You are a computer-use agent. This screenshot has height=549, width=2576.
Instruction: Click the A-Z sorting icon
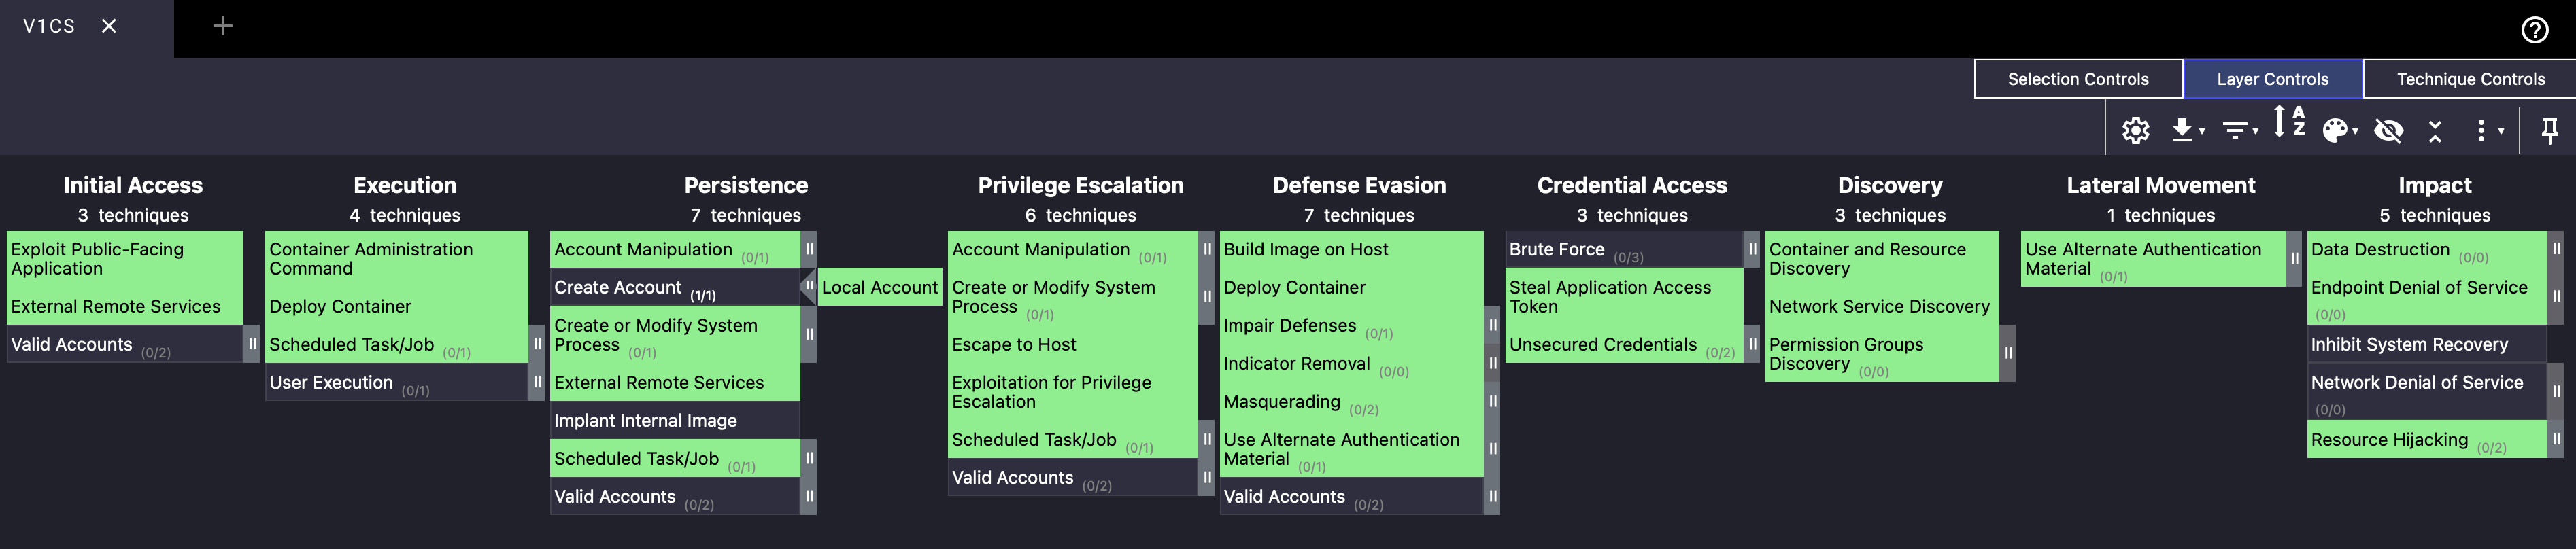pyautogui.click(x=2288, y=122)
